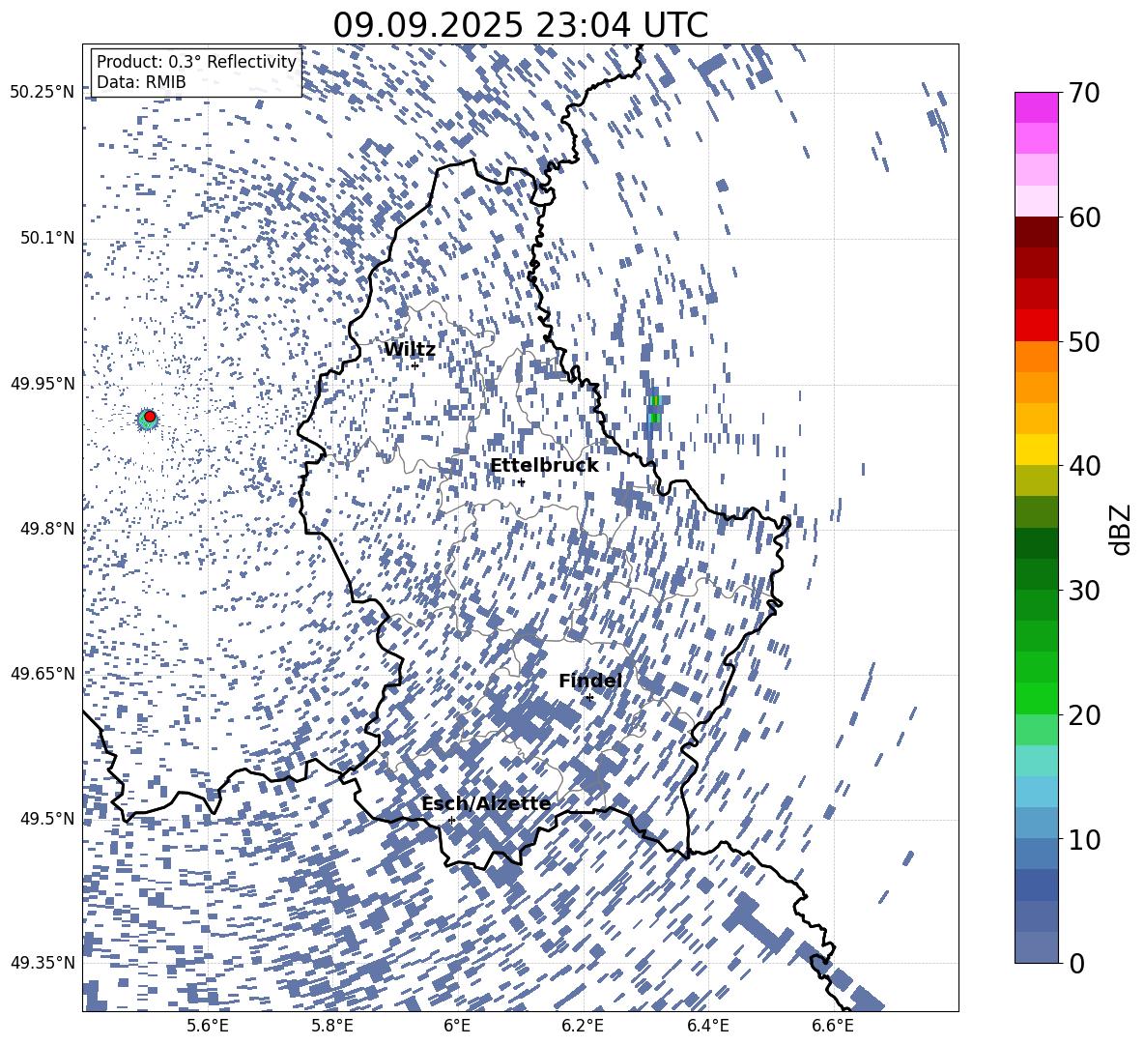The image size is (1144, 1045).
Task: Click the red radar site marker
Action: 150,417
